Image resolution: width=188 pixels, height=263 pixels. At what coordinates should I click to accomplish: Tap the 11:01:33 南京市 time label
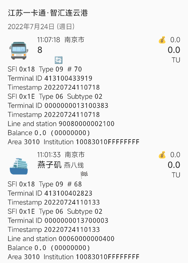point(61,155)
